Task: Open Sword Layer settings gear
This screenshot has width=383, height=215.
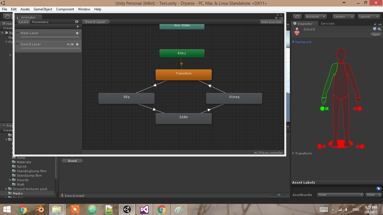Action: click(x=77, y=44)
